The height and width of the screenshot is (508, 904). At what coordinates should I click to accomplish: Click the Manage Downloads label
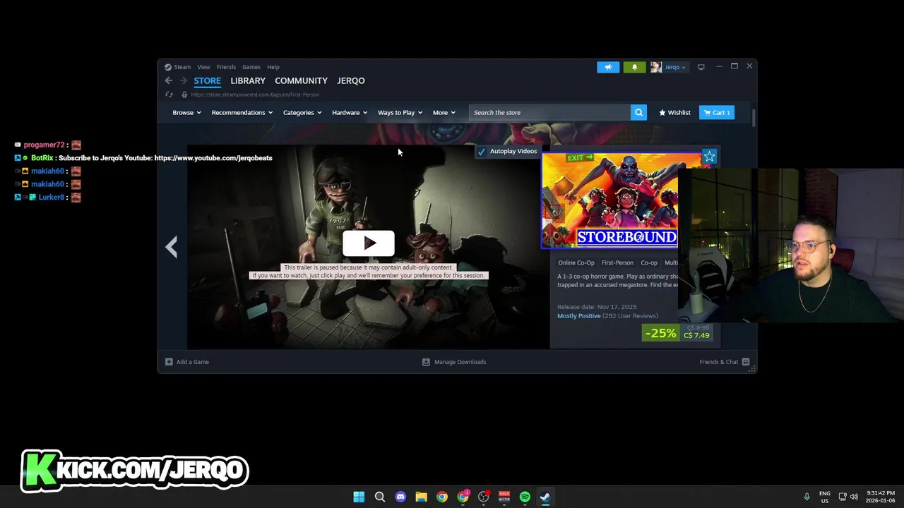tap(460, 362)
